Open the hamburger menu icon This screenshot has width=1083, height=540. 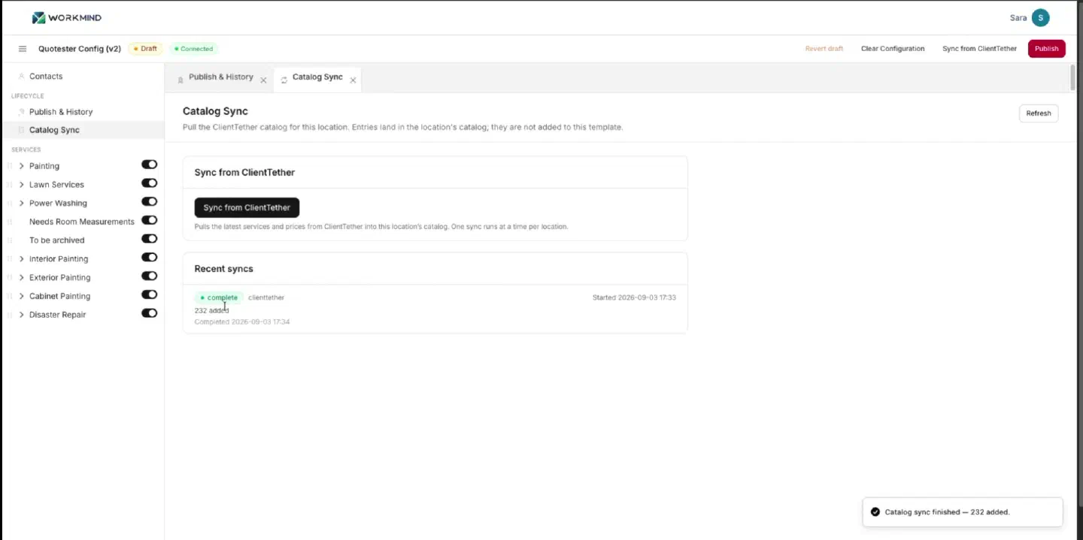coord(23,49)
